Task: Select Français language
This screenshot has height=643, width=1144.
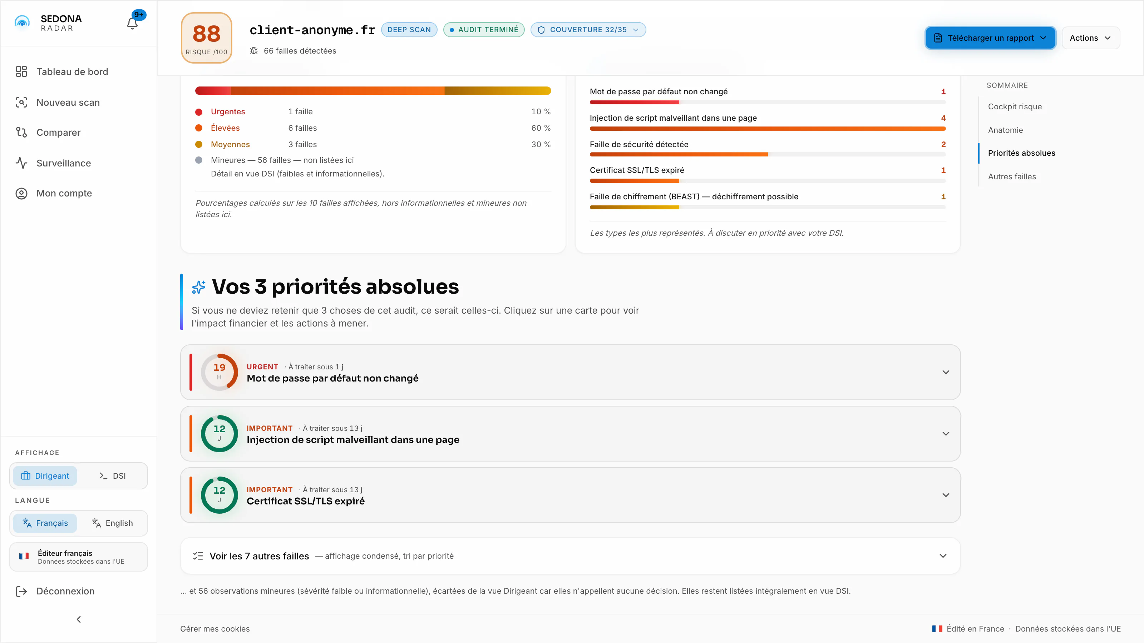Action: (45, 523)
